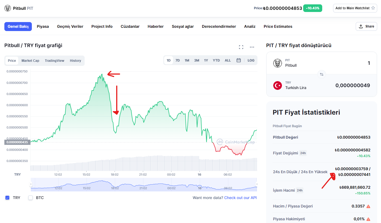Open the chart three-dots more menu
Image resolution: width=381 pixels, height=223 pixels.
pos(252,47)
